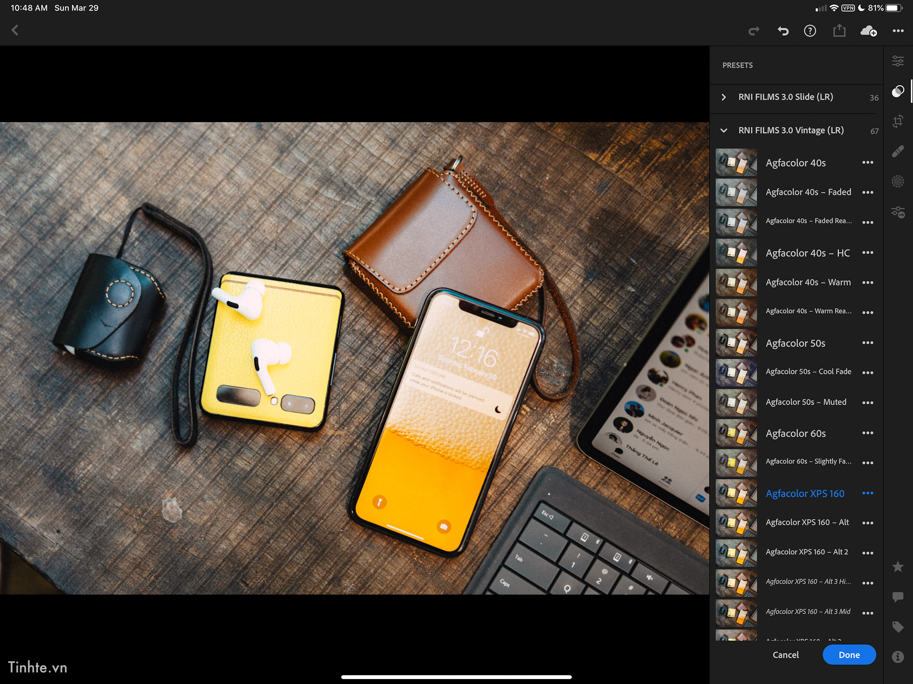Open options for Agfacolor 40s preset
Viewport: 913px width, 684px height.
coord(868,163)
